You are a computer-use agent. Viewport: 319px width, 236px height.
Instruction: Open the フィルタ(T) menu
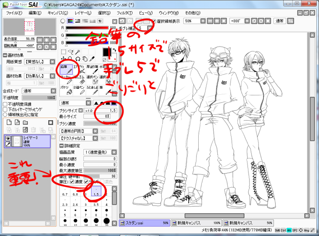pos(124,13)
